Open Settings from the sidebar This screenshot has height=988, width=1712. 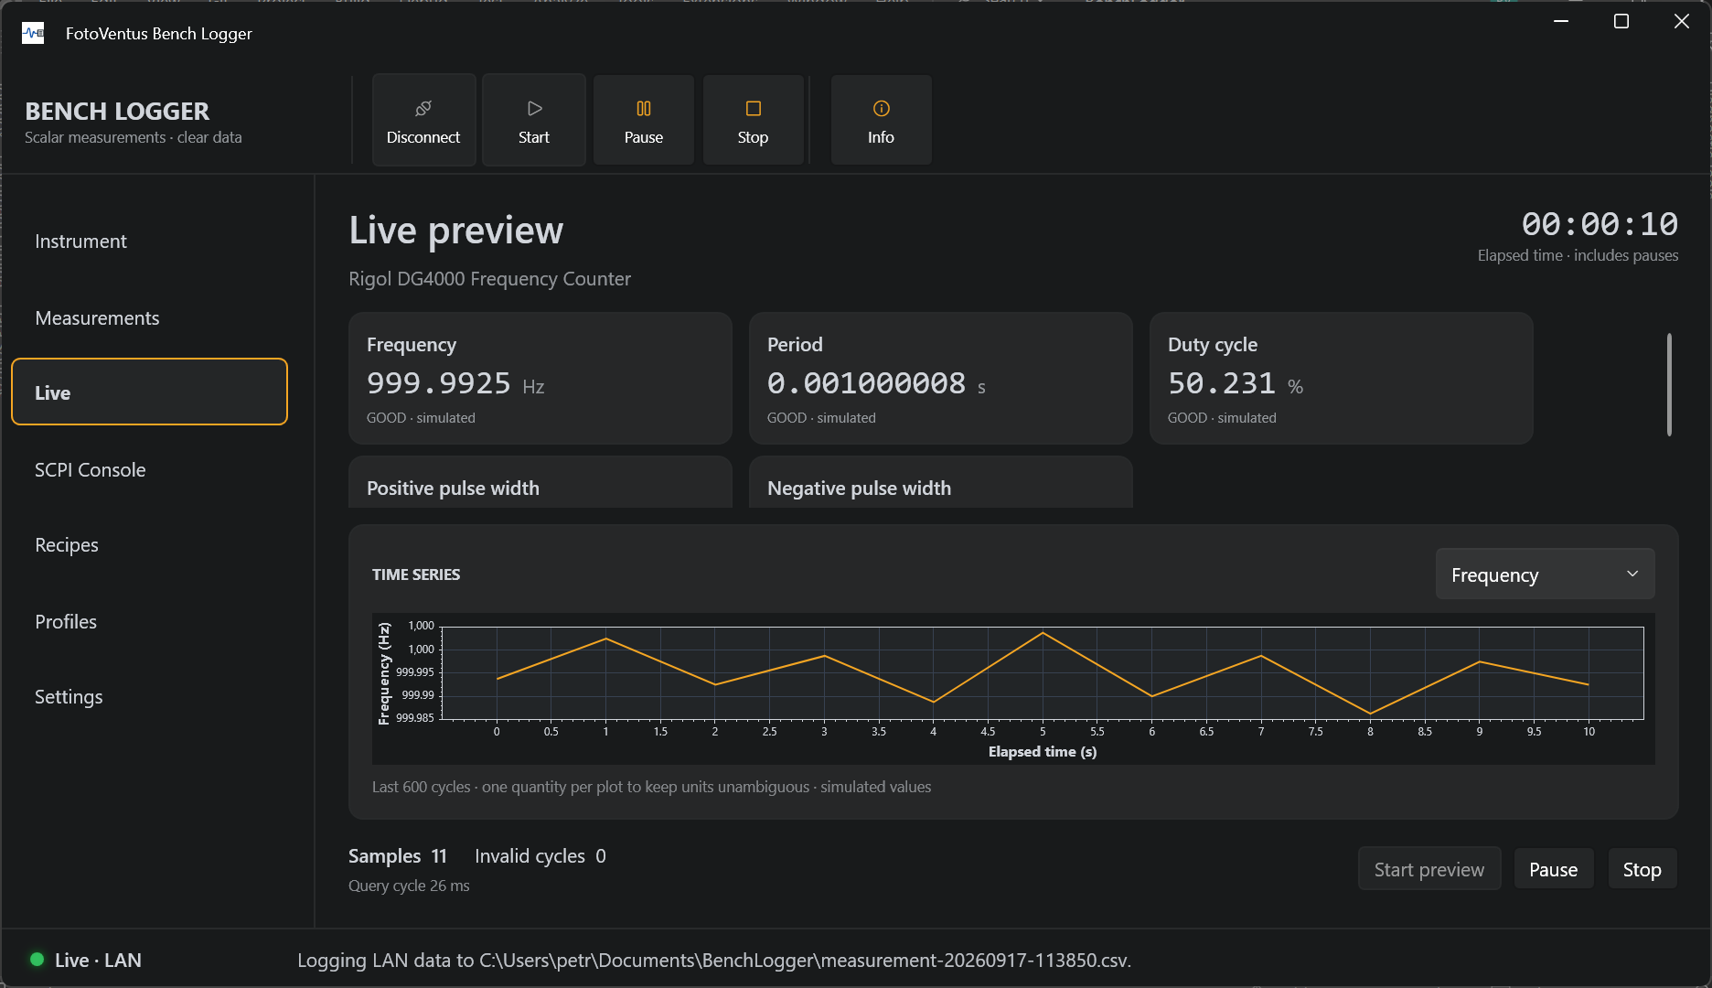149,697
